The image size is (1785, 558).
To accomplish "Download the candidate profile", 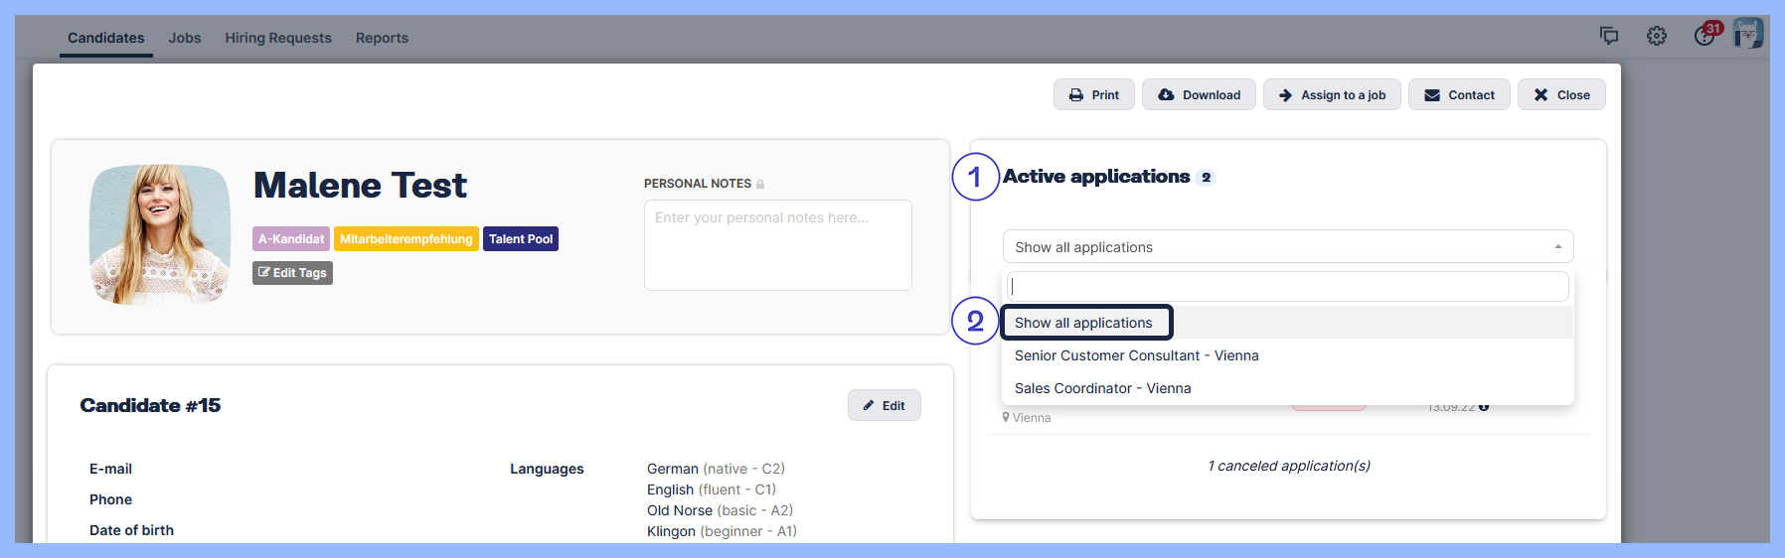I will (1199, 95).
